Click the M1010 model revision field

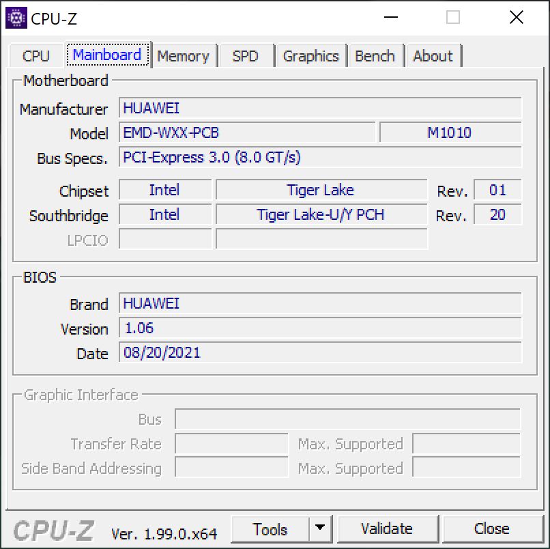coord(450,132)
